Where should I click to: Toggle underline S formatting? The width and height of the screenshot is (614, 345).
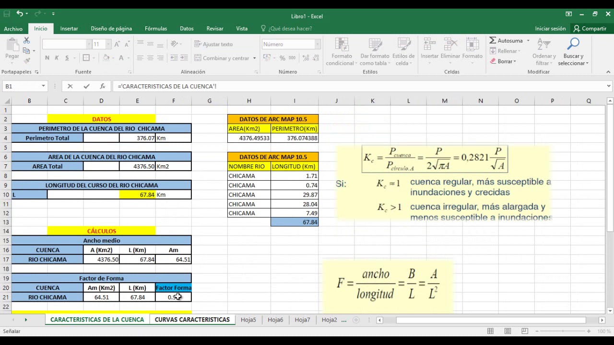67,58
